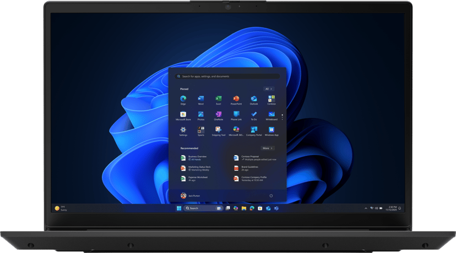
Task: Start PowerPoint from the pinned grid
Action: (236, 100)
